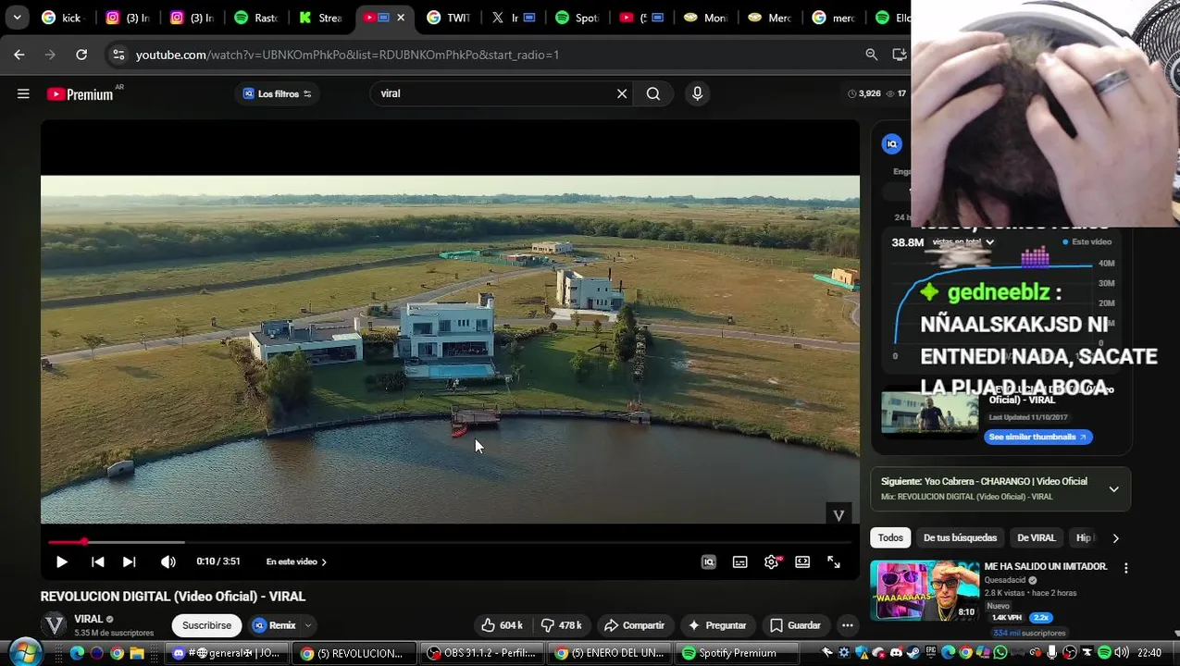This screenshot has height=666, width=1180.
Task: Open the 'Preguntar' AI ask button
Action: click(717, 625)
